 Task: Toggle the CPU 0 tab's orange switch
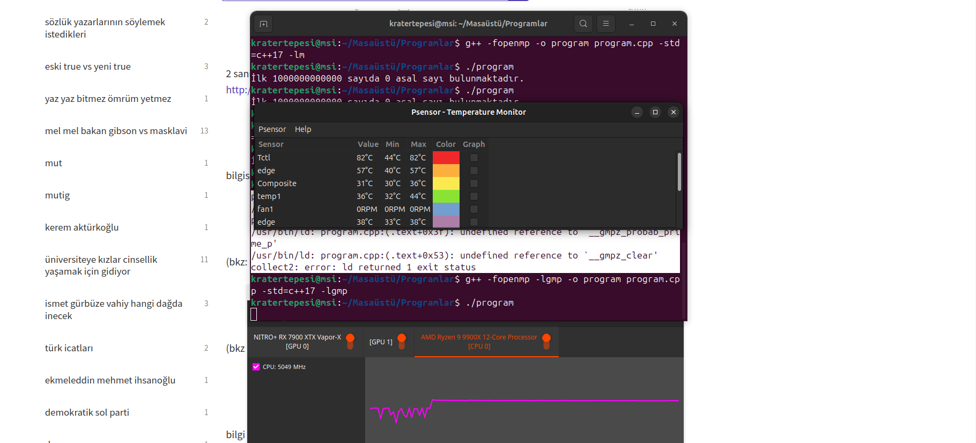546,341
